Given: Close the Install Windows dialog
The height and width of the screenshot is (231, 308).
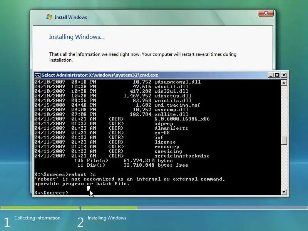Looking at the screenshot, I should coord(266,13).
